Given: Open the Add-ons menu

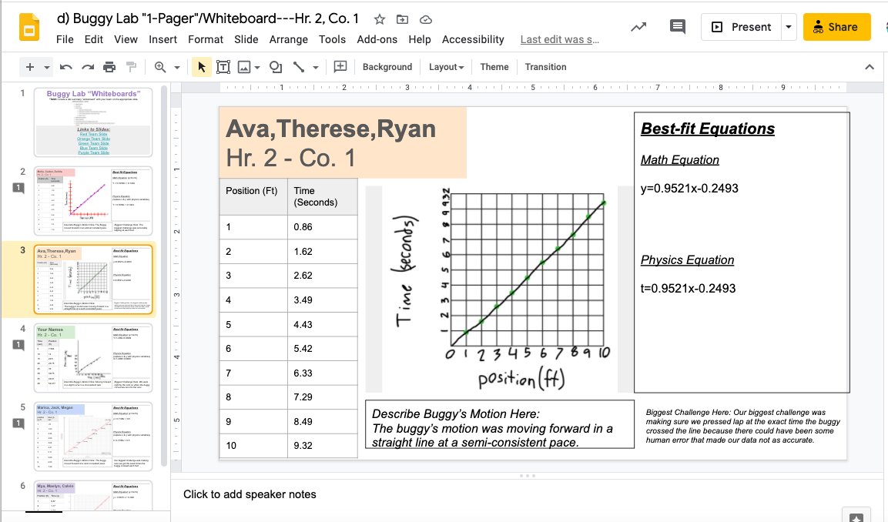Looking at the screenshot, I should (x=377, y=39).
